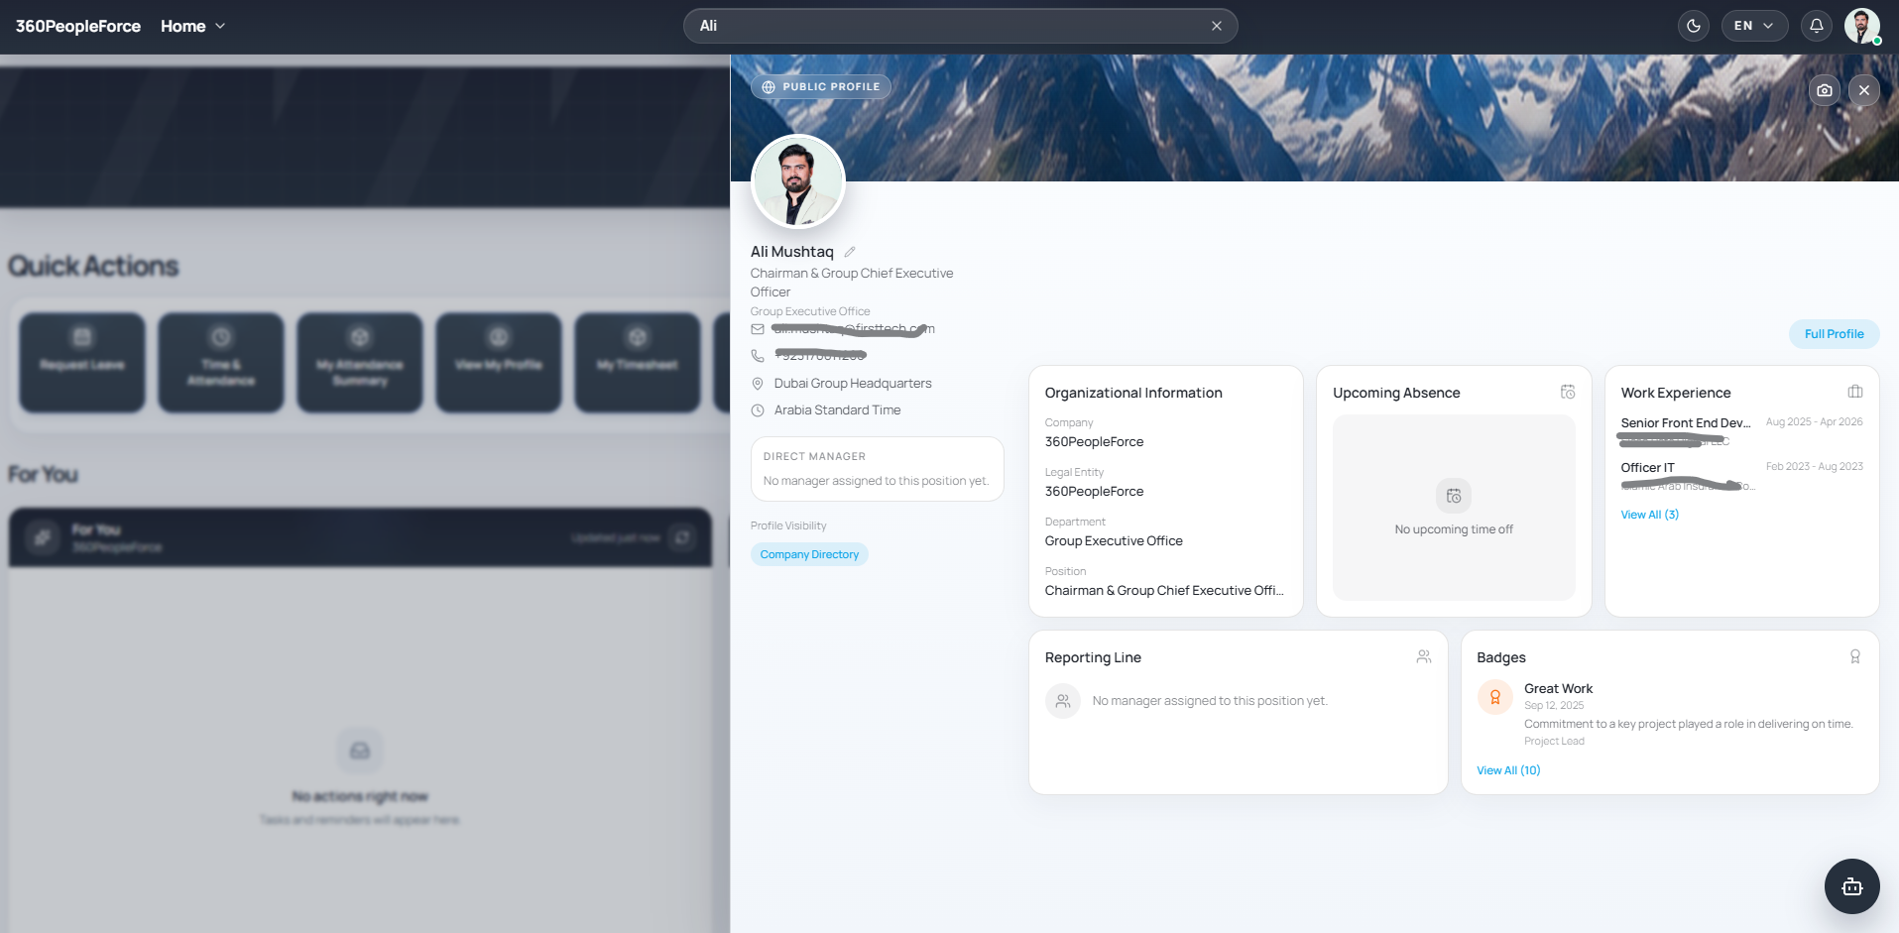This screenshot has width=1899, height=933.
Task: Click the Great Work badge title
Action: coord(1558,688)
